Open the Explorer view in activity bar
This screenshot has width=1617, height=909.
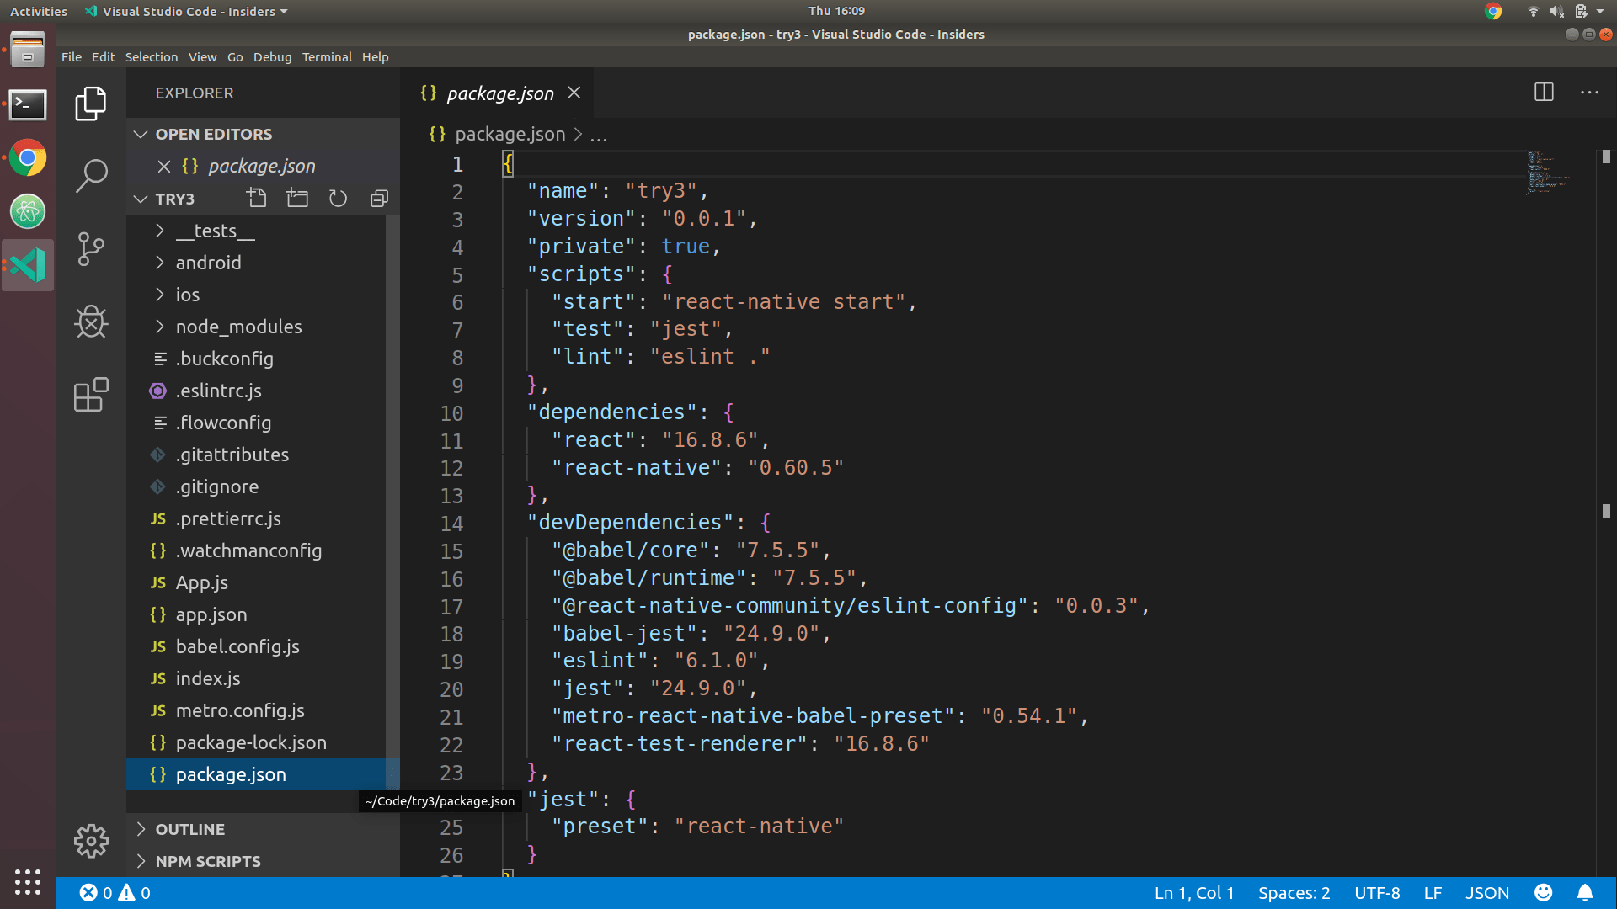click(91, 104)
